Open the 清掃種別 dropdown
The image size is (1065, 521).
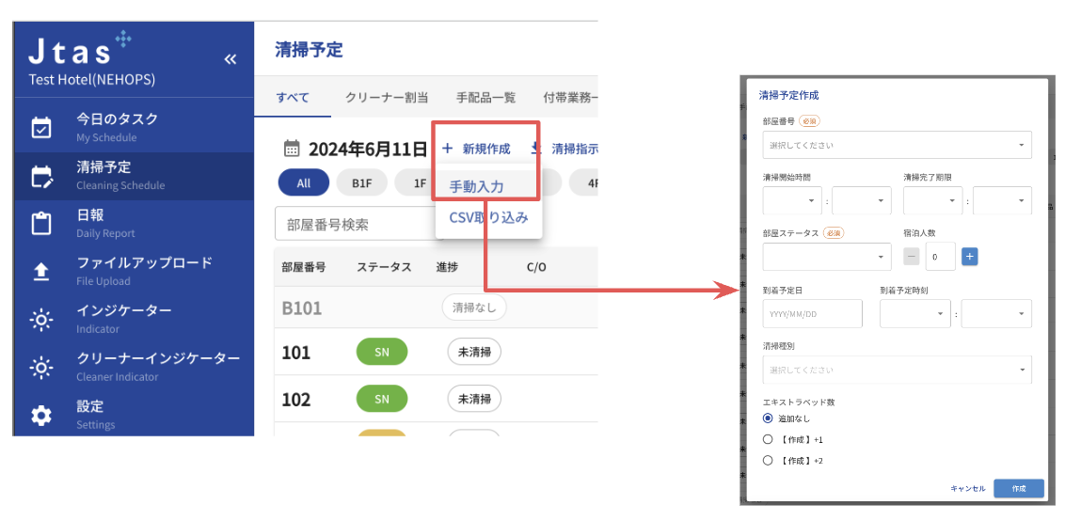click(897, 370)
